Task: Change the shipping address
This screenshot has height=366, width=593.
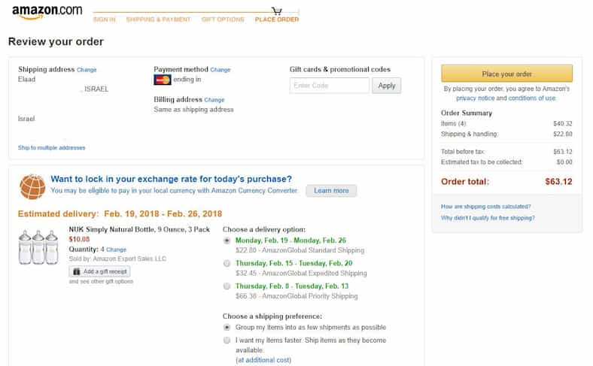Action: tap(87, 70)
